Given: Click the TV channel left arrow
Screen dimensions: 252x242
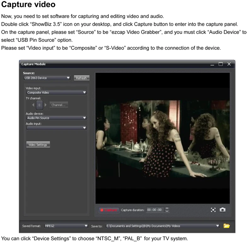Looking at the screenshot, I should (x=33, y=105).
